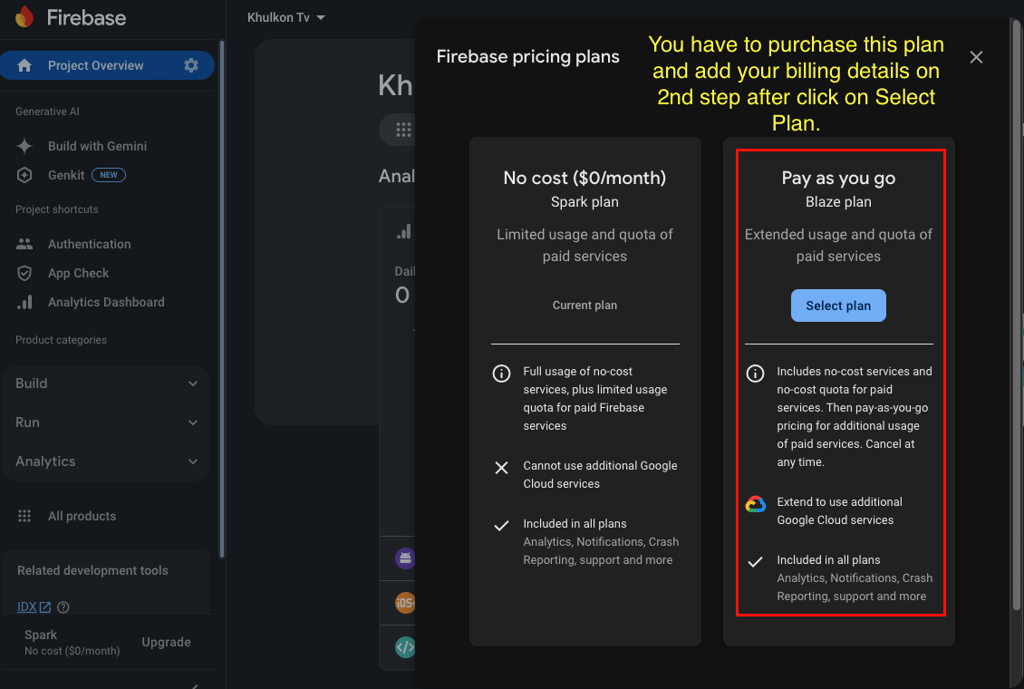Viewport: 1024px width, 689px height.
Task: Open project settings gear icon
Action: tap(190, 65)
